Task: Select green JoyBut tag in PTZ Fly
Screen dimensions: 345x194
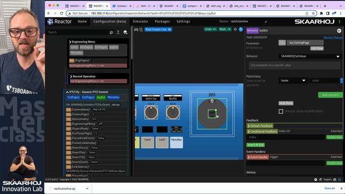Action: point(101,97)
